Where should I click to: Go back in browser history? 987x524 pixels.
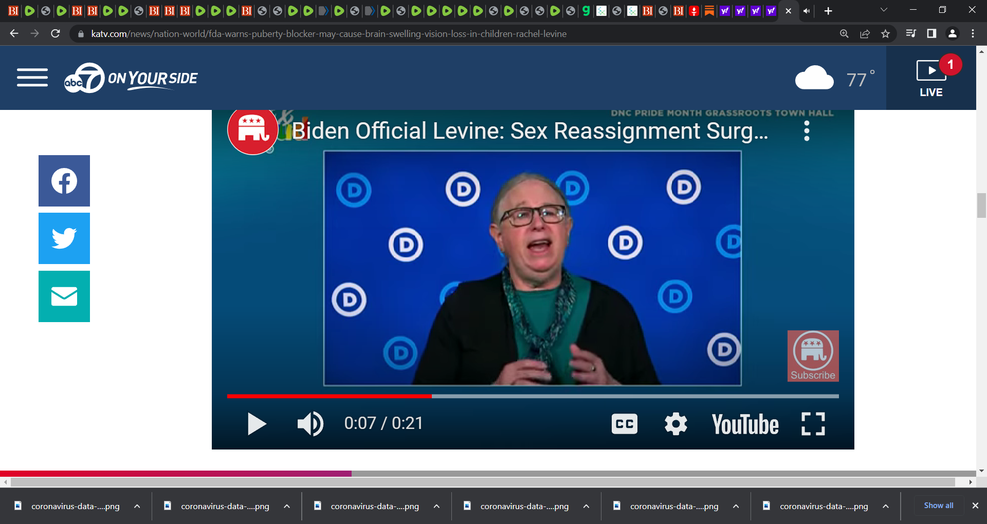14,33
